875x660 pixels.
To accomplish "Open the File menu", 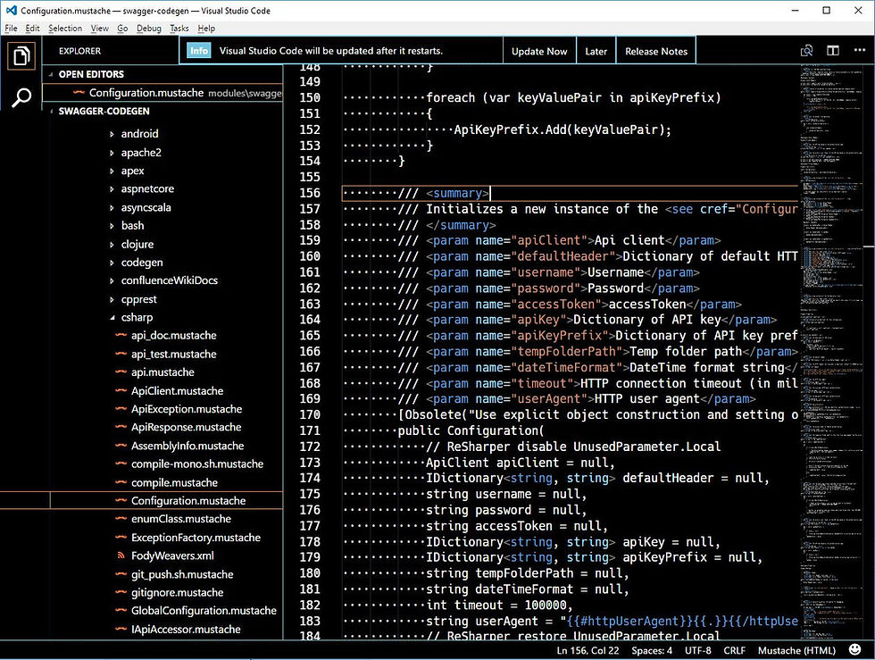I will [x=11, y=29].
